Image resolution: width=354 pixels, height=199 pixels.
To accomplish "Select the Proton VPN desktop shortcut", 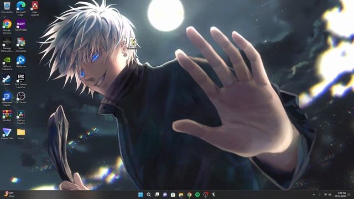I will click(x=7, y=134).
